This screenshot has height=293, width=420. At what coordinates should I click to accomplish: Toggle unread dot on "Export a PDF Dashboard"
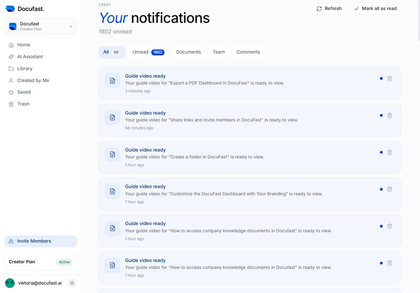coord(381,79)
